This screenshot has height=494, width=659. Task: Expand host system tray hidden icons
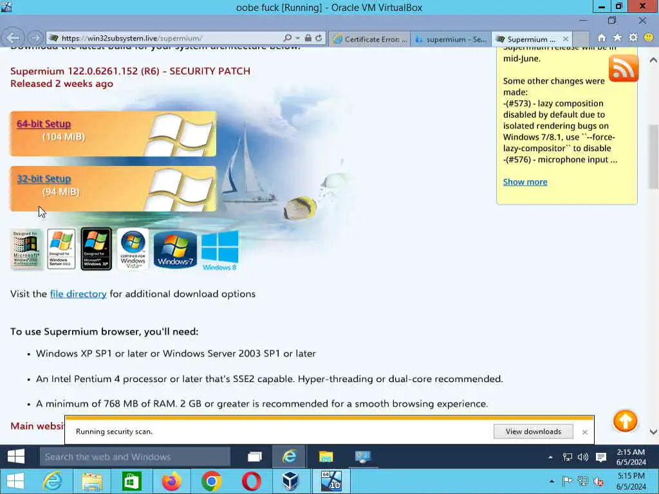(x=552, y=481)
